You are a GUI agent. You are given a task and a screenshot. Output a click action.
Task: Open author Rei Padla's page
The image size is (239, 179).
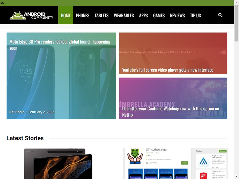click(17, 112)
